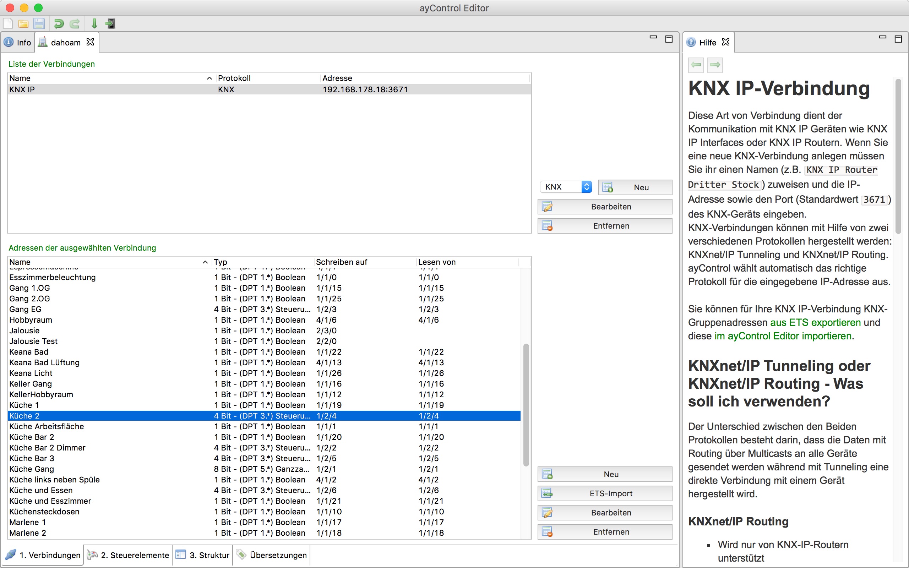The height and width of the screenshot is (568, 909).
Task: Select the Keller Gang row
Action: point(264,383)
